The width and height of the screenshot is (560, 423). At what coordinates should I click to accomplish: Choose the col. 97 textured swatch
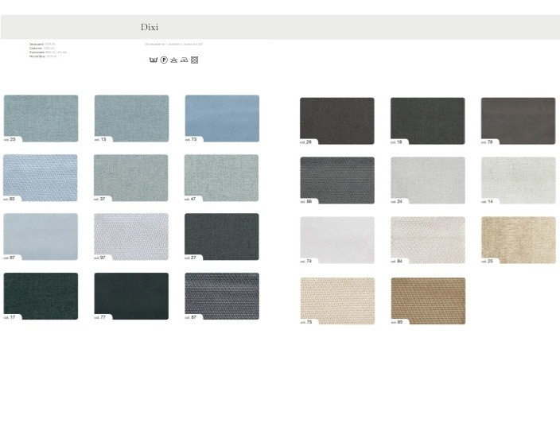(x=131, y=236)
